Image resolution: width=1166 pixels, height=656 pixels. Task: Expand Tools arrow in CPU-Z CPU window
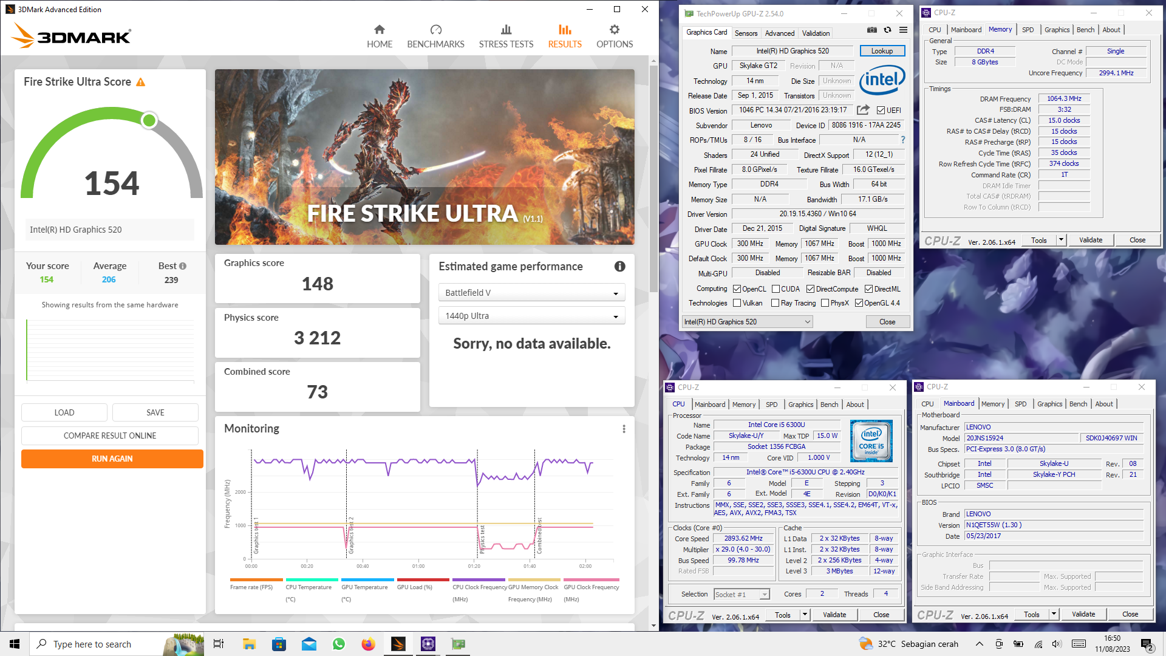805,615
